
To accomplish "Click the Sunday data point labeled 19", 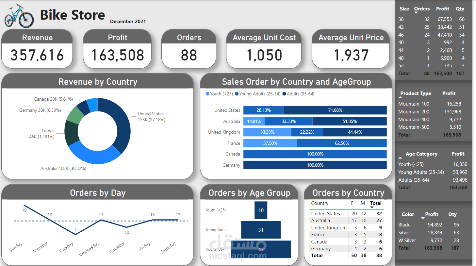I will click(25, 206).
